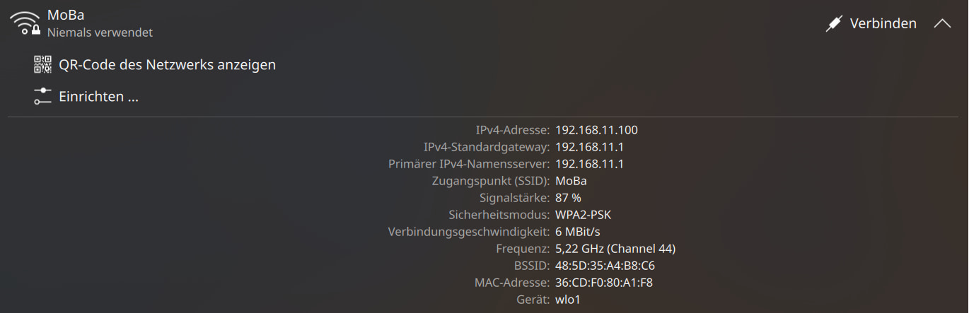
Task: Select the BSSID value 48:5D:35:A4:B8:C6
Action: pyautogui.click(x=605, y=266)
